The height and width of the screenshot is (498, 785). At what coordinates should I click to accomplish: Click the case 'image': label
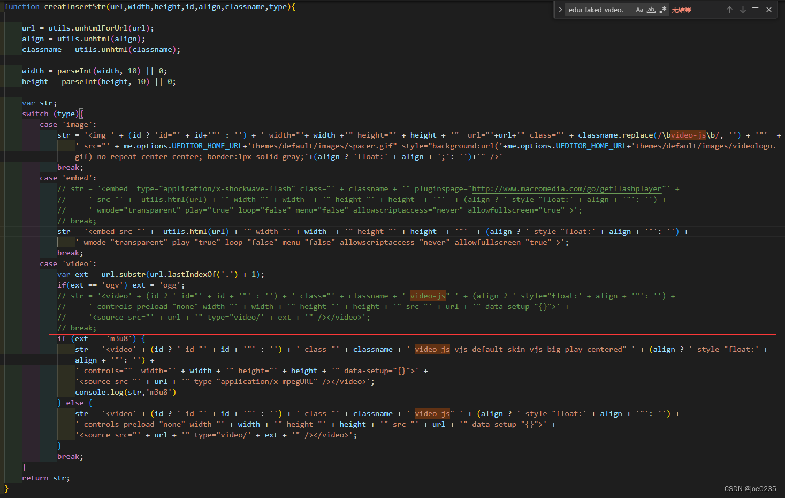(68, 124)
